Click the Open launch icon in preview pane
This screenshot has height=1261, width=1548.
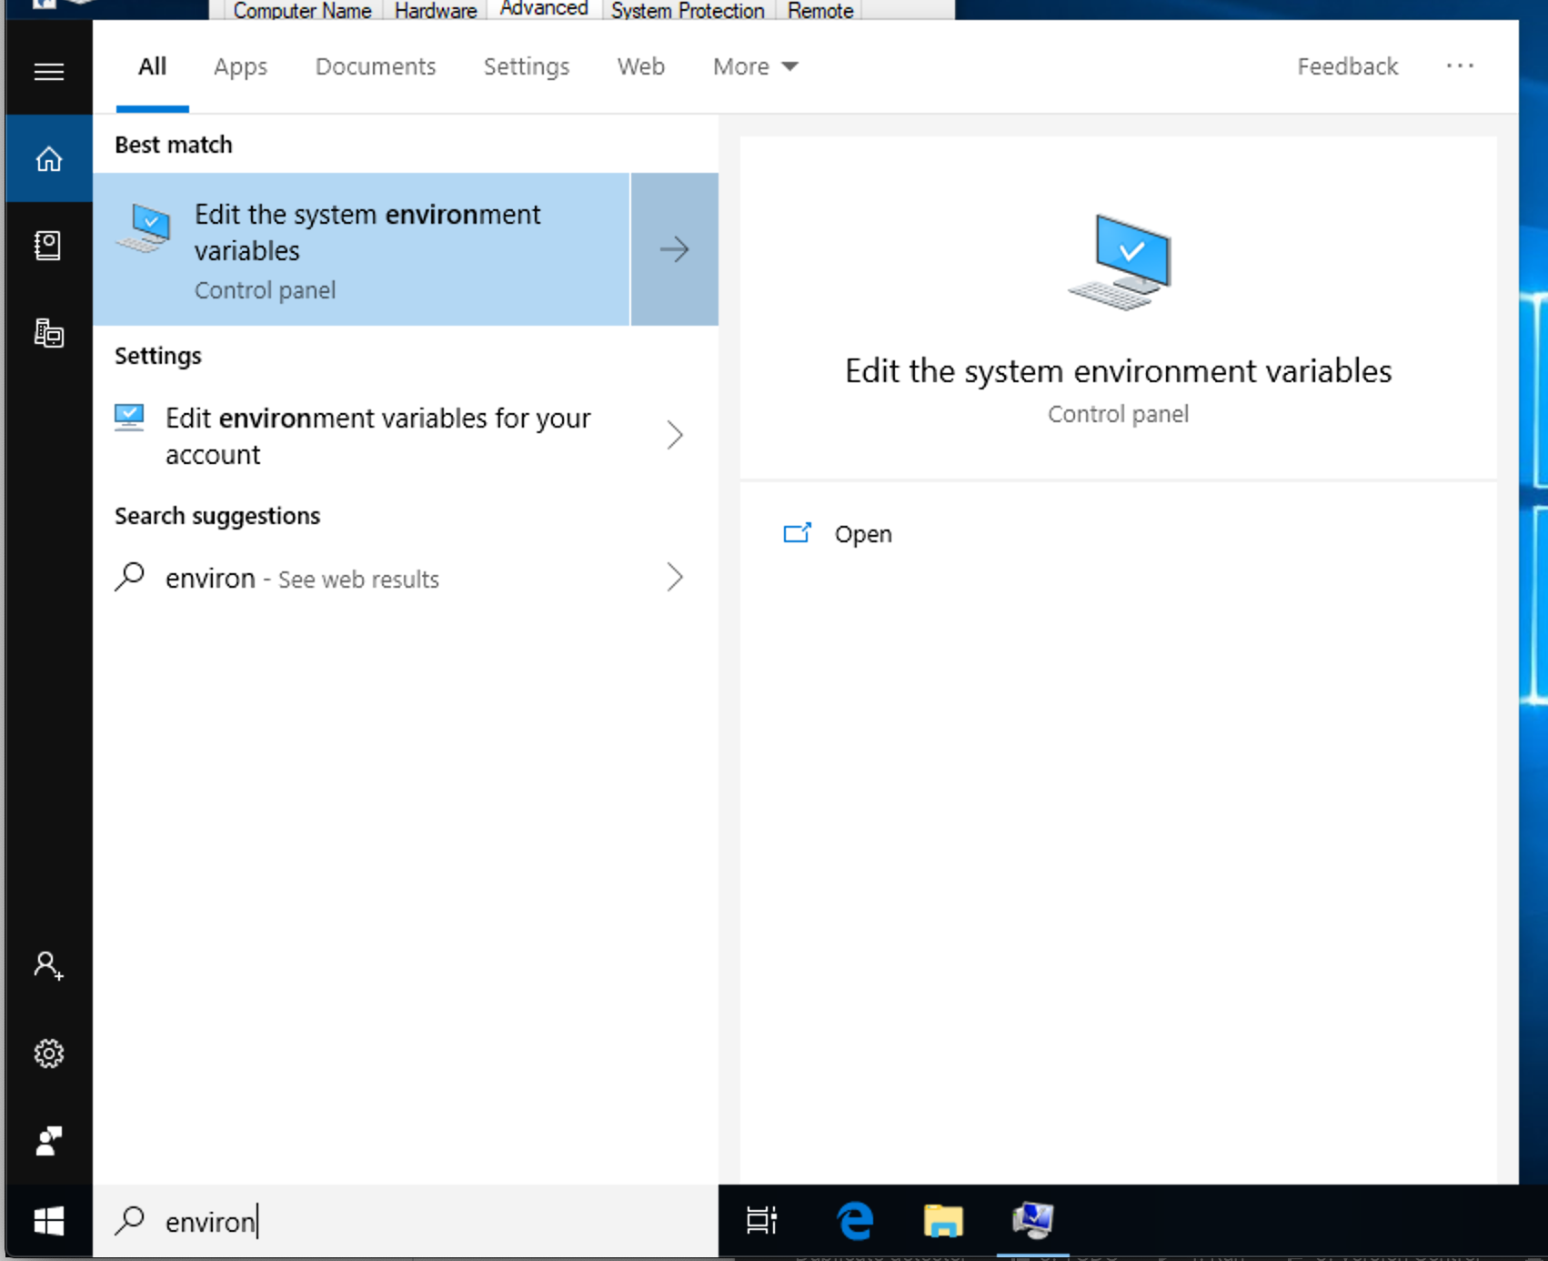click(797, 533)
